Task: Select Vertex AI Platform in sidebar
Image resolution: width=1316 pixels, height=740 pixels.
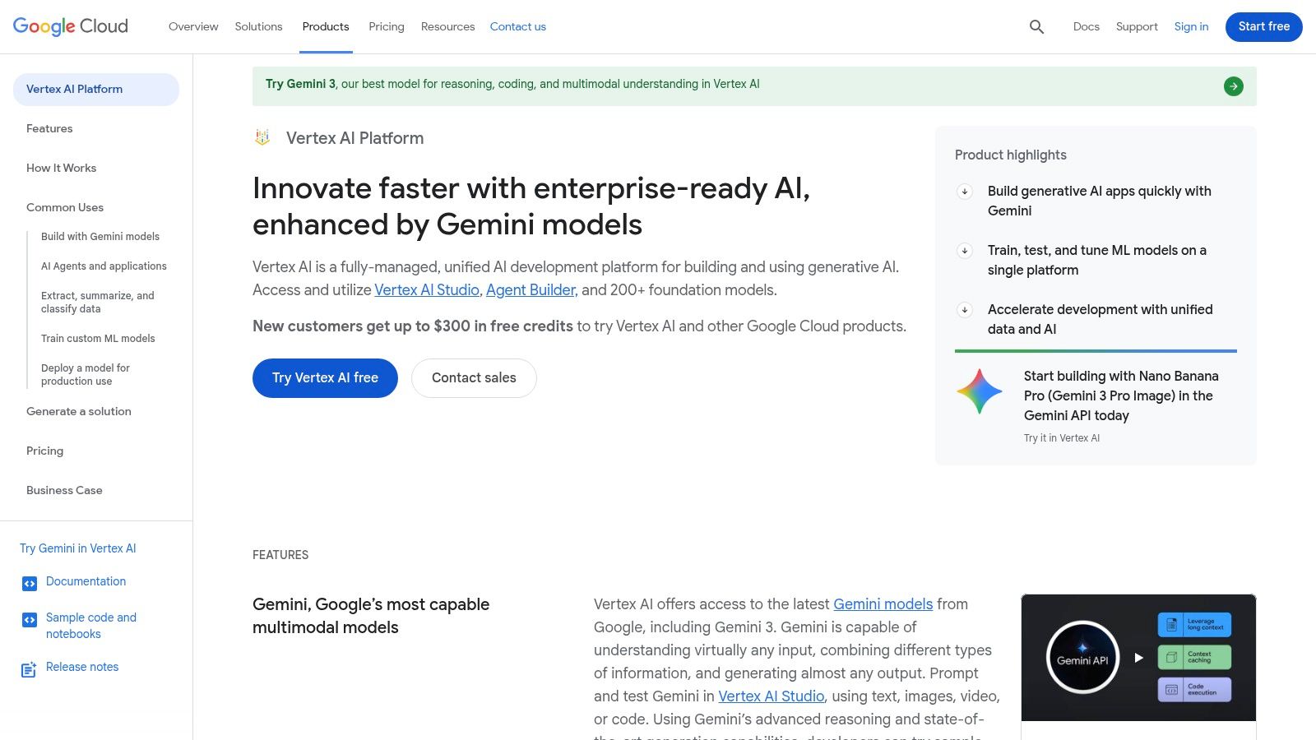Action: pyautogui.click(x=96, y=90)
